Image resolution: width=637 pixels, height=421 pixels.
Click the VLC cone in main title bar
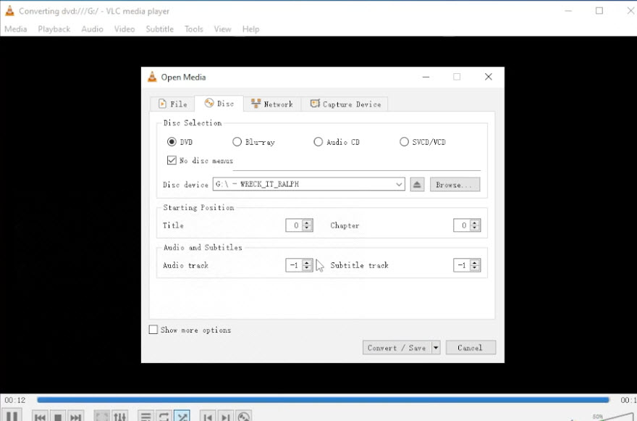(x=9, y=11)
